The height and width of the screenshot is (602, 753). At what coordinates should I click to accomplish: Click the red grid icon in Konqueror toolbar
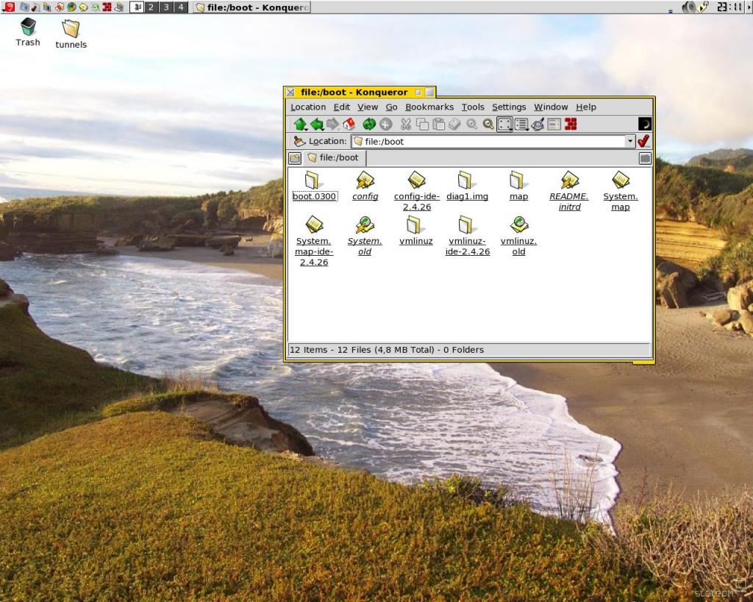(571, 124)
